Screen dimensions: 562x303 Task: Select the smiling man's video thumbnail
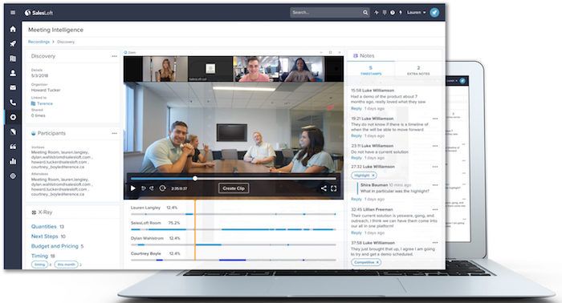(x=256, y=69)
